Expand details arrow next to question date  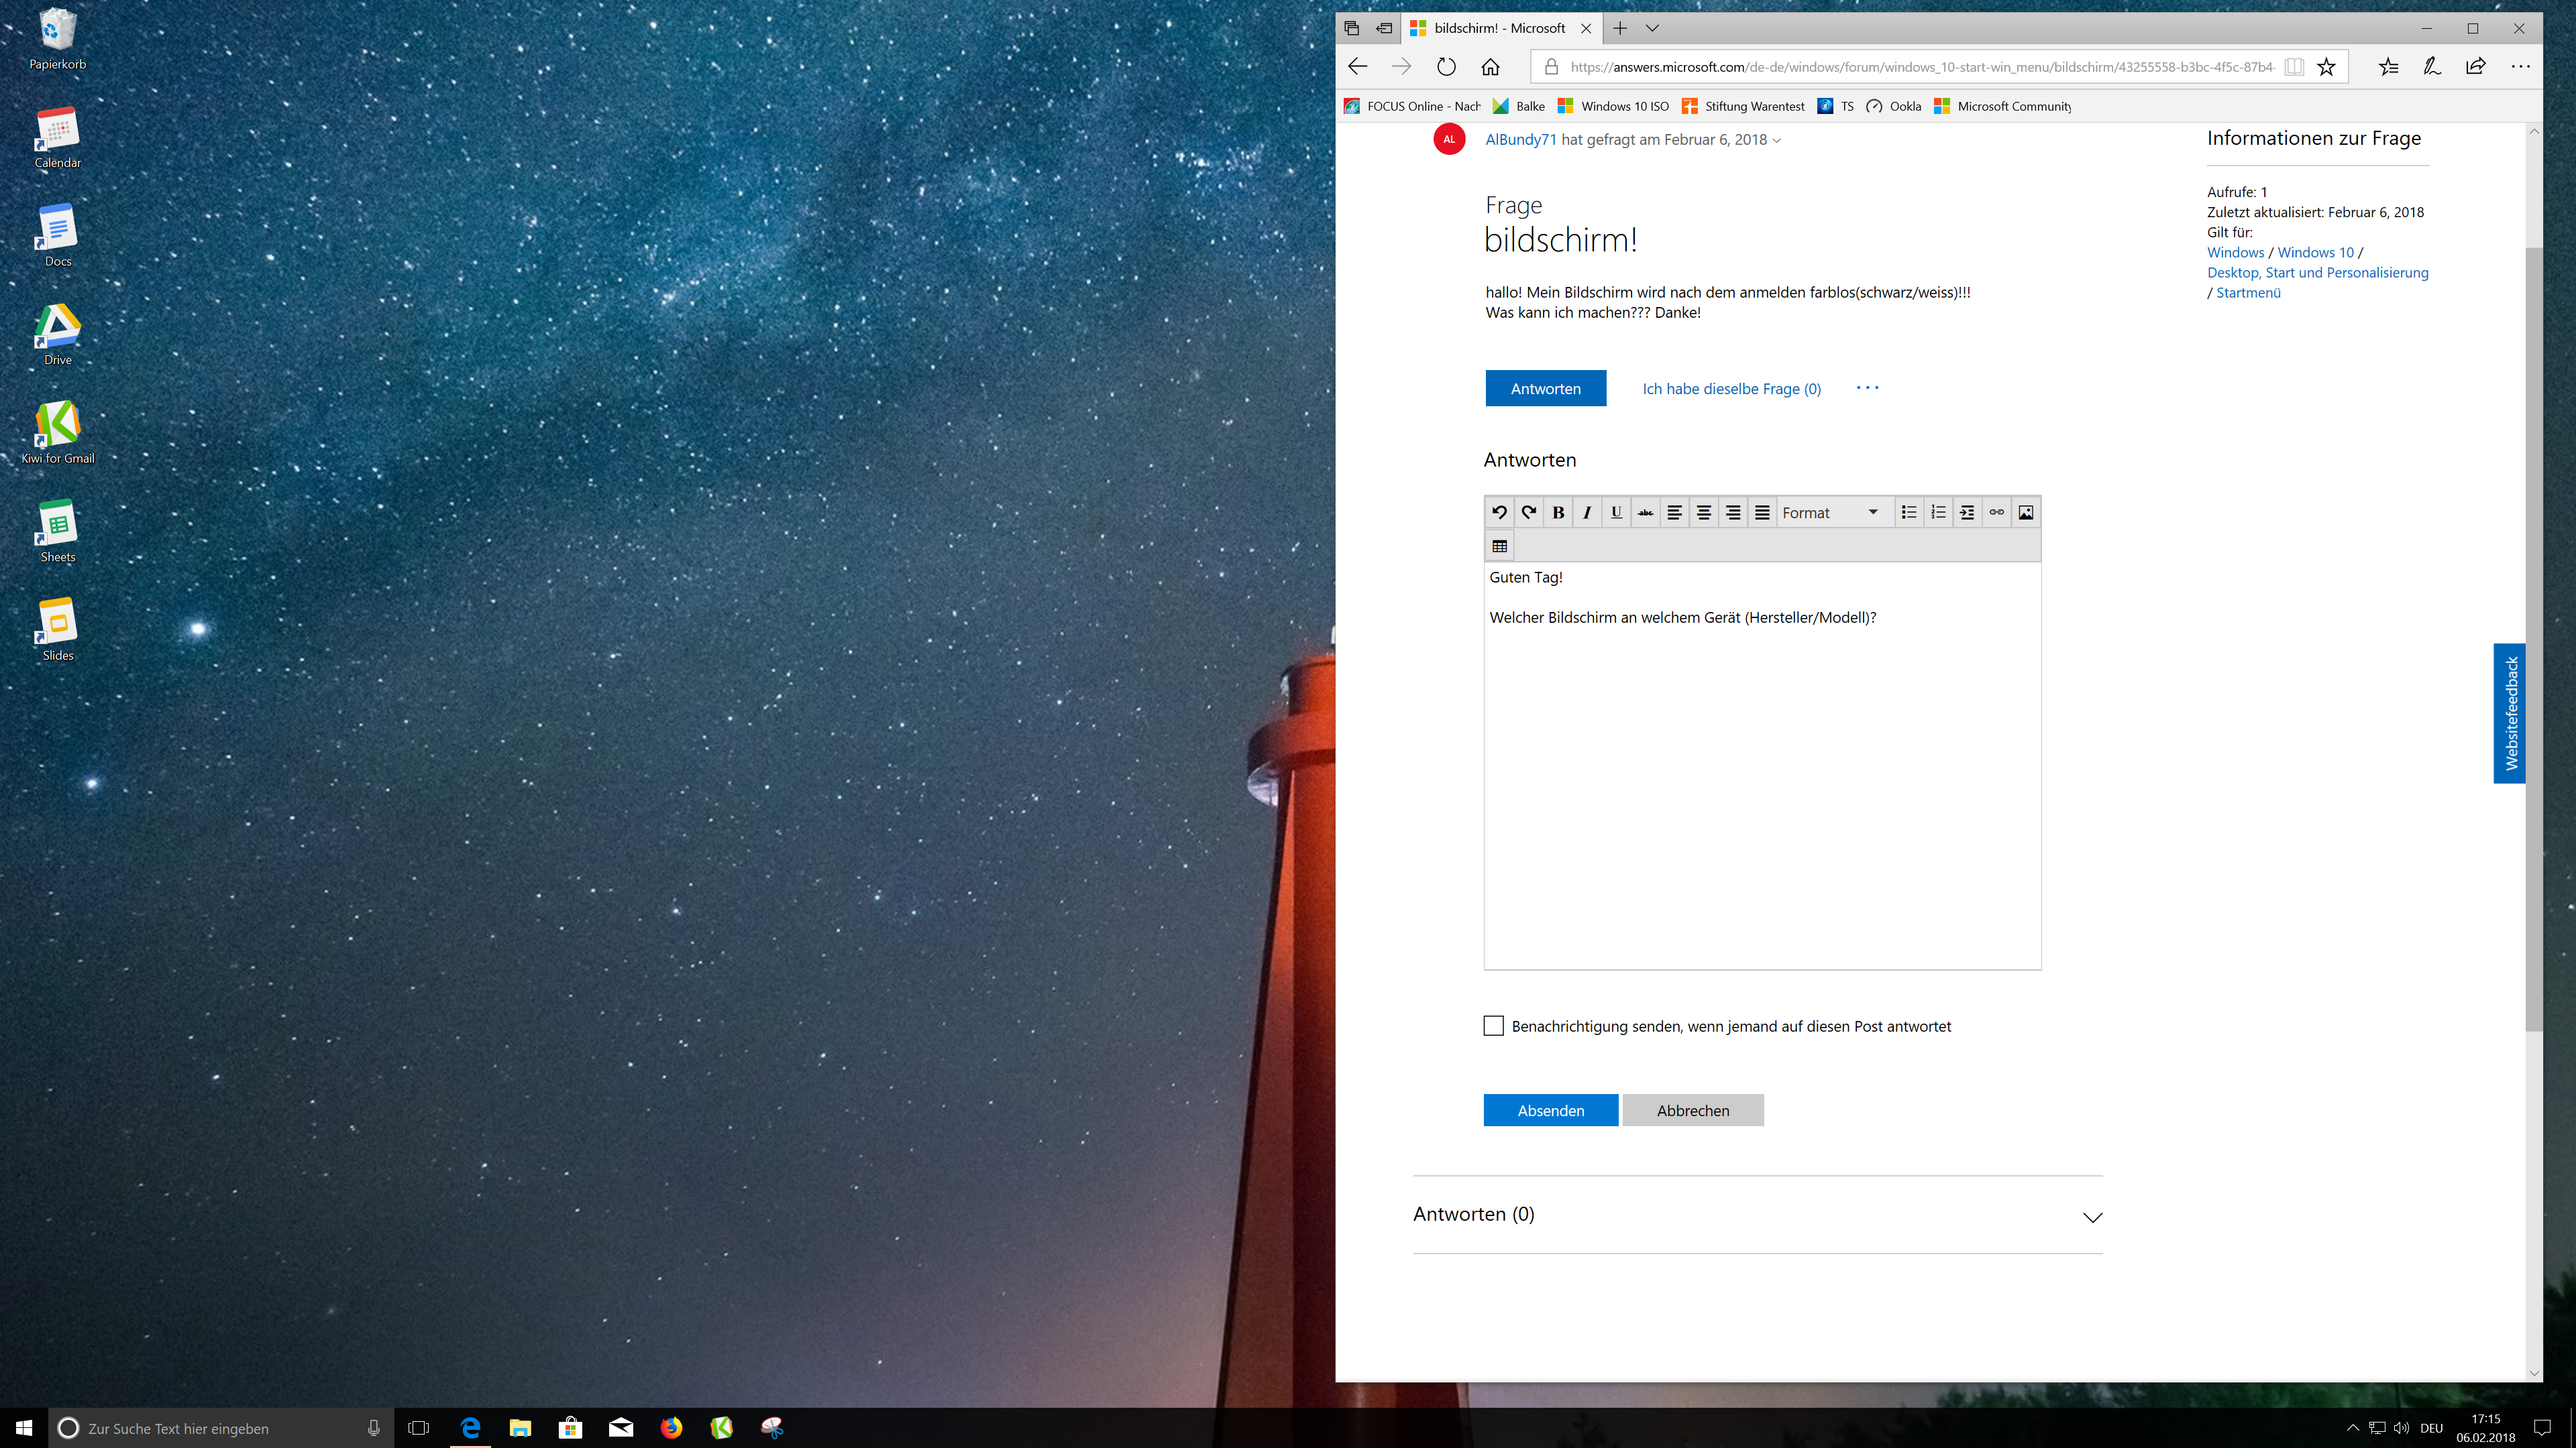(x=1777, y=141)
